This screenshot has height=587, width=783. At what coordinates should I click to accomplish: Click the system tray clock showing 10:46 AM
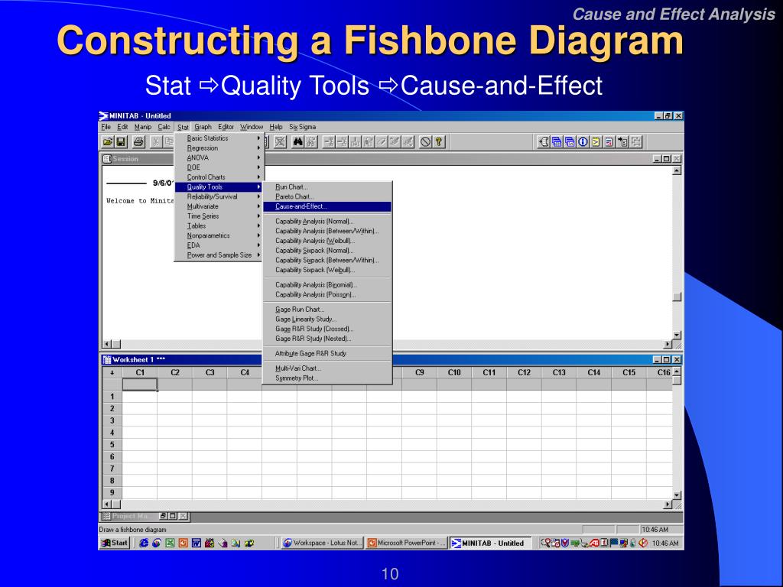click(665, 543)
